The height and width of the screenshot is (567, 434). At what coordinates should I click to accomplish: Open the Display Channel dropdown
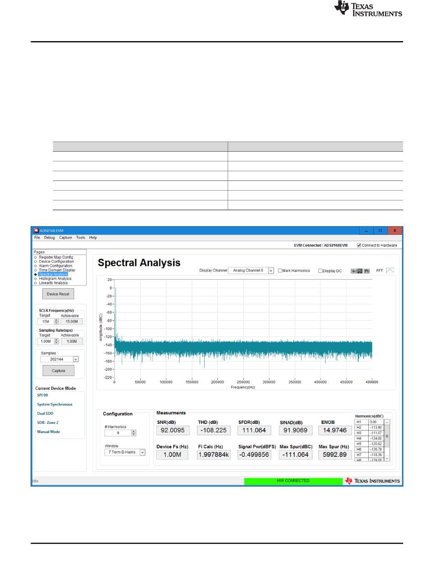[x=251, y=270]
